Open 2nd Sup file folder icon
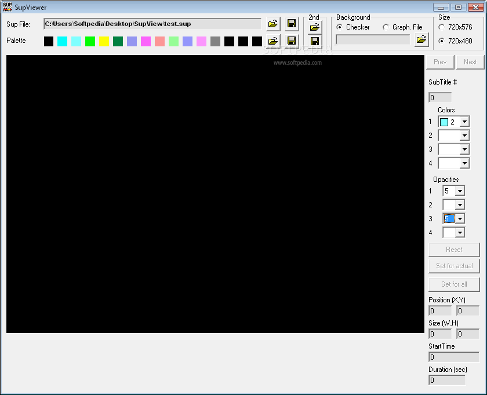This screenshot has height=395, width=487. (315, 27)
